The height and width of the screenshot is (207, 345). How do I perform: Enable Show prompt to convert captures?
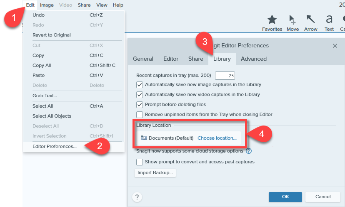tap(140, 162)
